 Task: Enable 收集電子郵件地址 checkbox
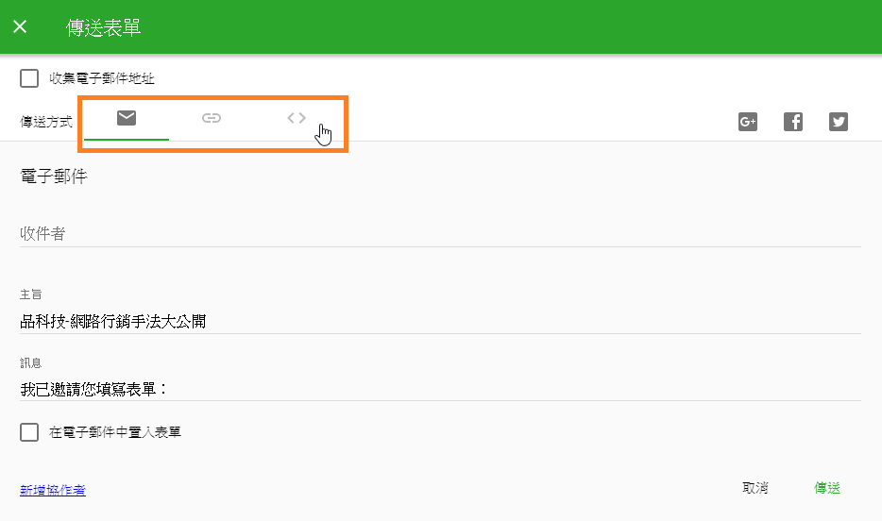(x=29, y=78)
